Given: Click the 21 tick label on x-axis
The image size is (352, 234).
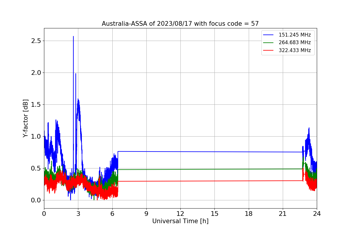Looking at the screenshot, I should tap(283, 214).
